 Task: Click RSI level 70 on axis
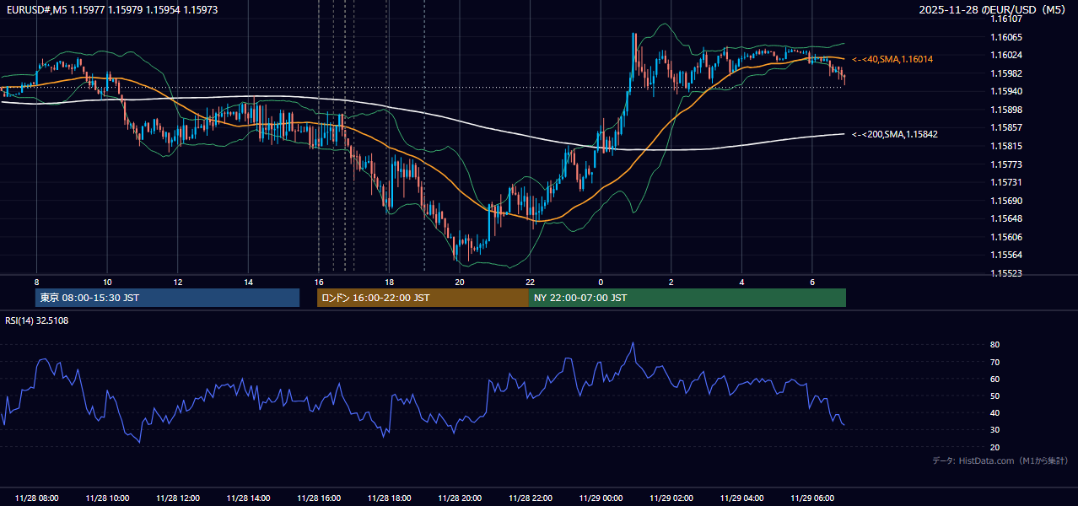coord(995,362)
